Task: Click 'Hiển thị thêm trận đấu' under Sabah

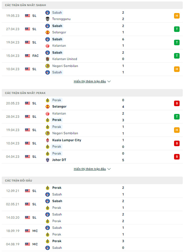Action: tap(90, 81)
